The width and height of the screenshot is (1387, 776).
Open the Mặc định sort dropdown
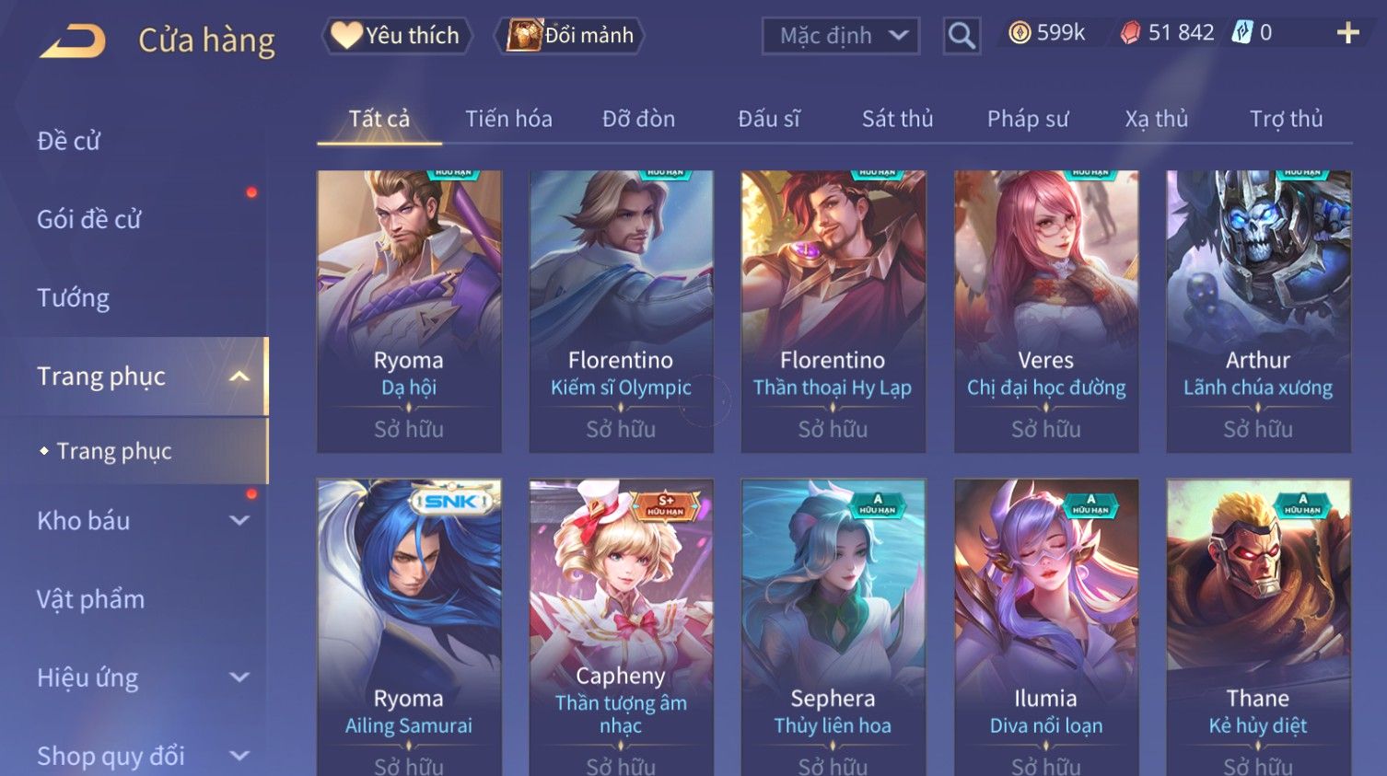click(x=840, y=36)
